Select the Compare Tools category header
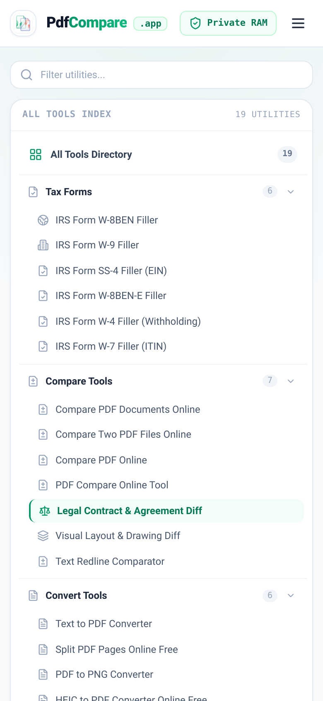Viewport: 323px width, 701px height. coord(163,381)
